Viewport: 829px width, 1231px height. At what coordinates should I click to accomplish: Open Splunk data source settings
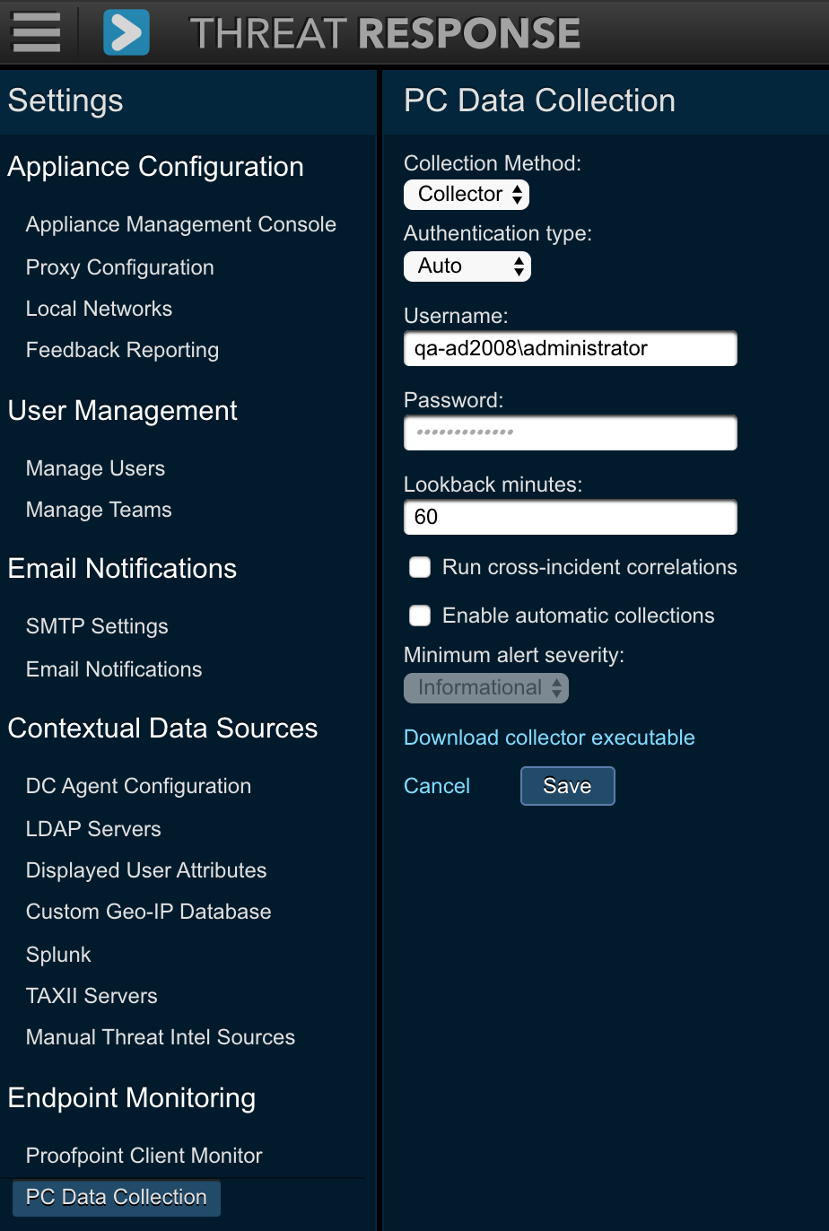pos(58,955)
